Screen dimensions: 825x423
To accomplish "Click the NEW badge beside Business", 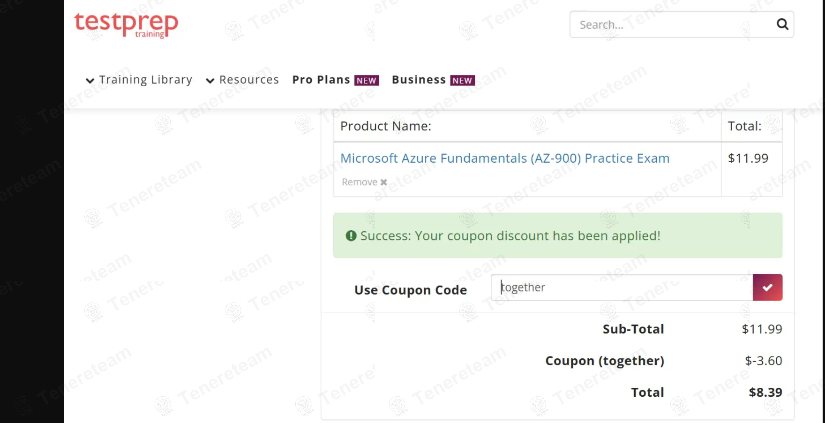I will pyautogui.click(x=462, y=81).
